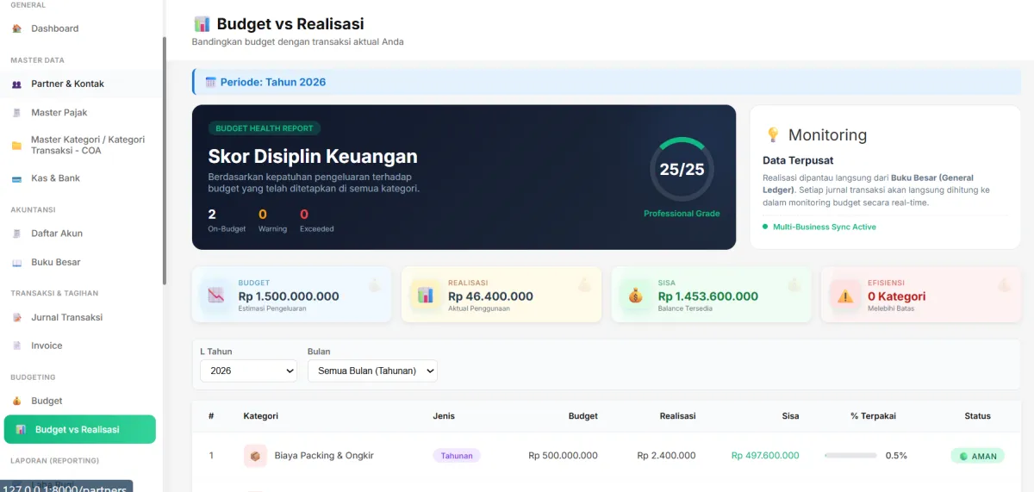Click the Jenis column header
The image size is (1034, 492).
tap(444, 416)
